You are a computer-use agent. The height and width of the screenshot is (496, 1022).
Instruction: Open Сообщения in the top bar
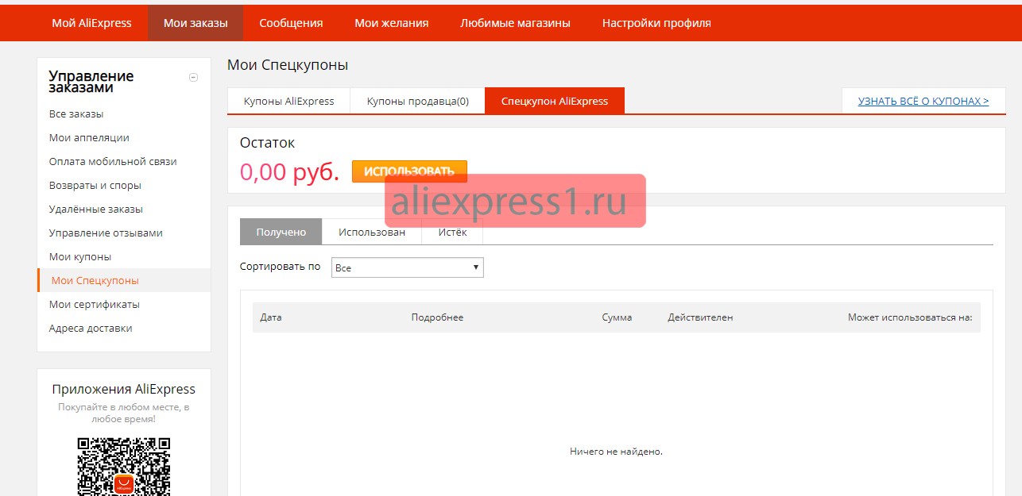[x=291, y=23]
